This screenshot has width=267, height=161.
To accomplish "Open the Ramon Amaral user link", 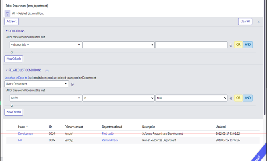I will click(x=110, y=141).
